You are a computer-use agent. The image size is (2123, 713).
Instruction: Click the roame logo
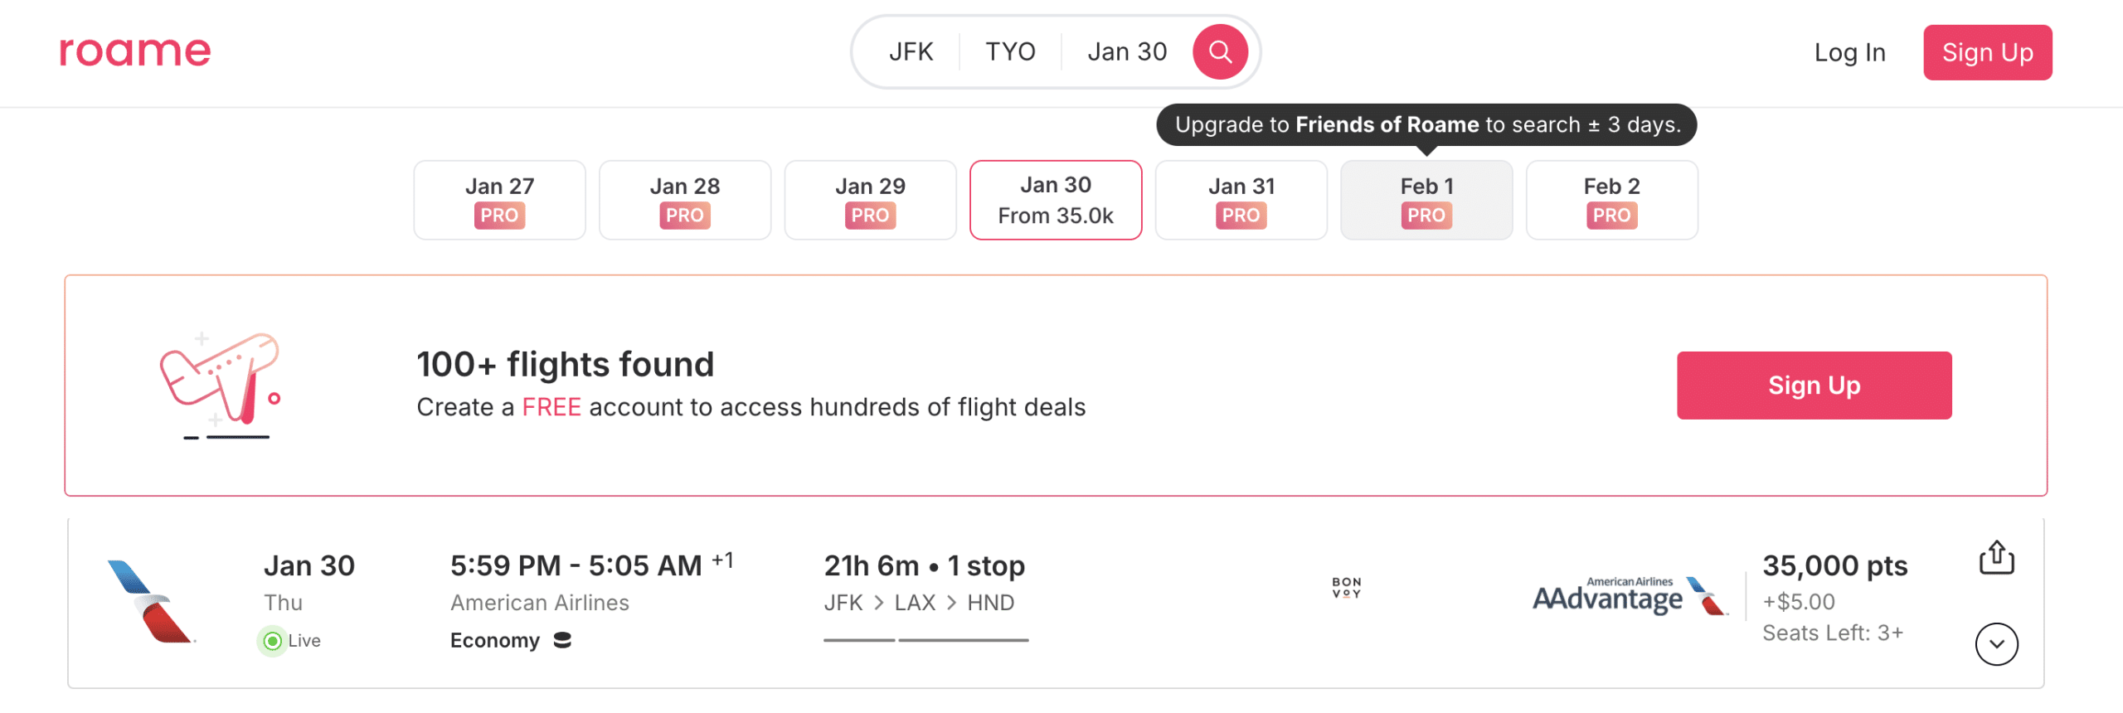(x=135, y=51)
